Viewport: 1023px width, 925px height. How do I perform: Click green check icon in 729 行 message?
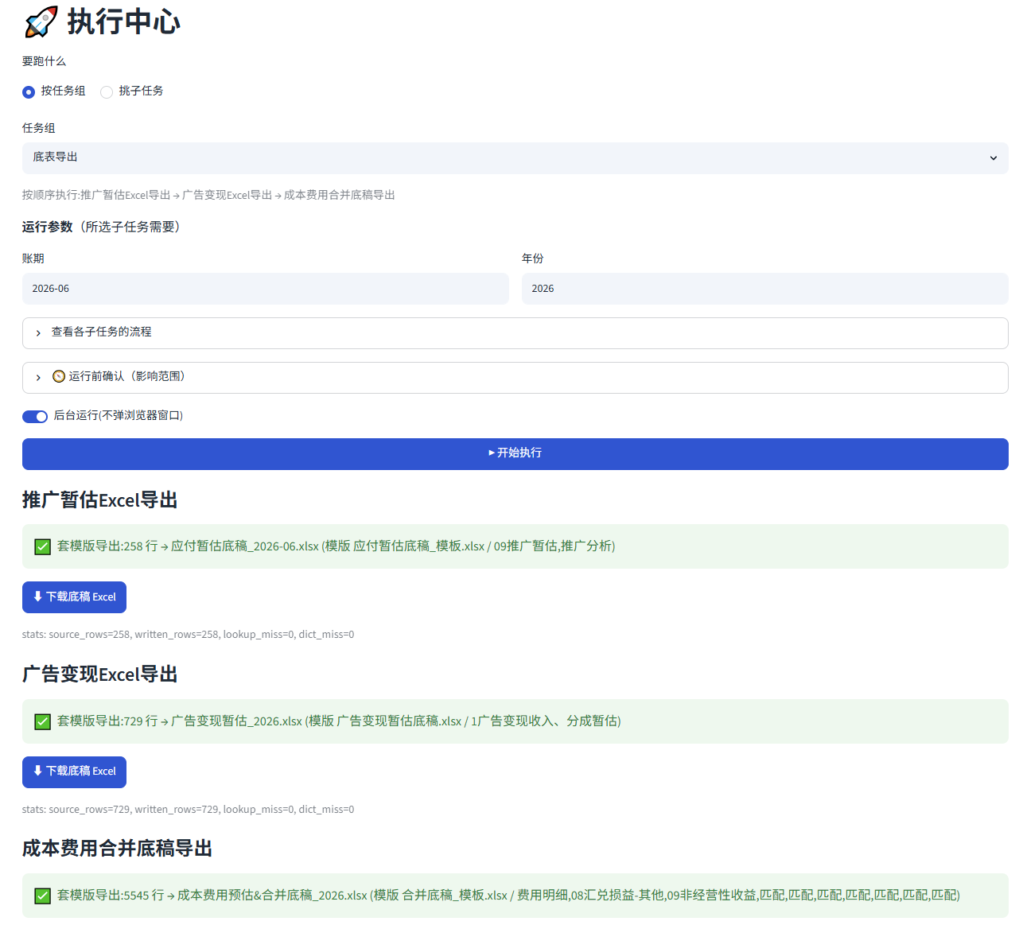tap(43, 721)
